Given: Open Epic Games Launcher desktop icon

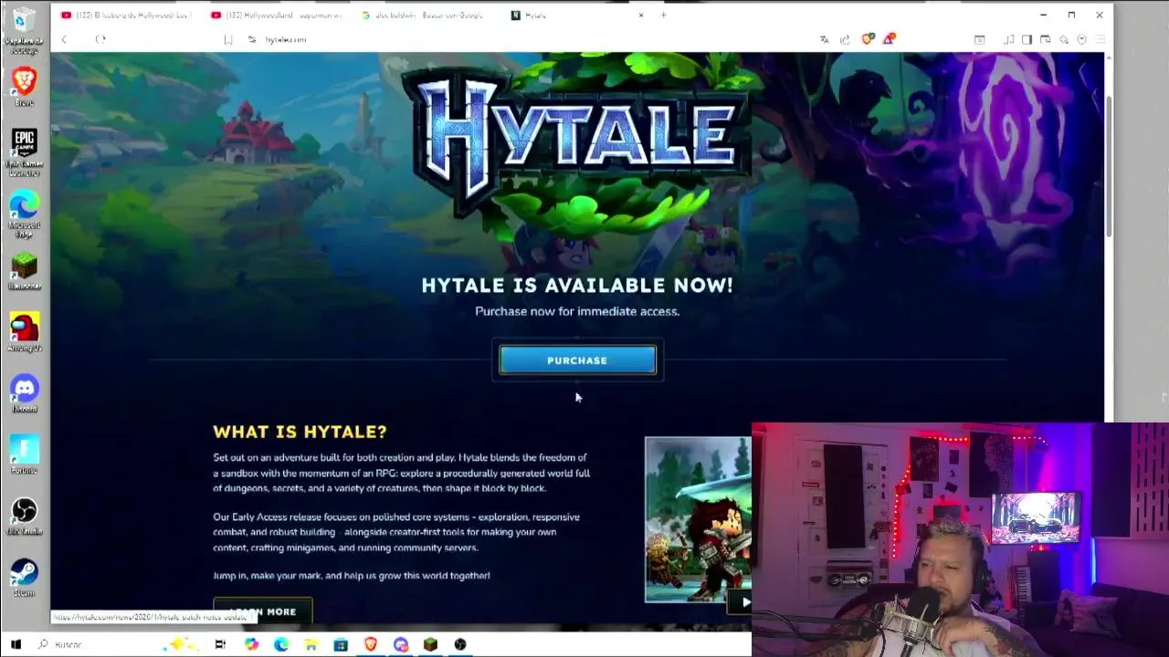Looking at the screenshot, I should point(24,151).
